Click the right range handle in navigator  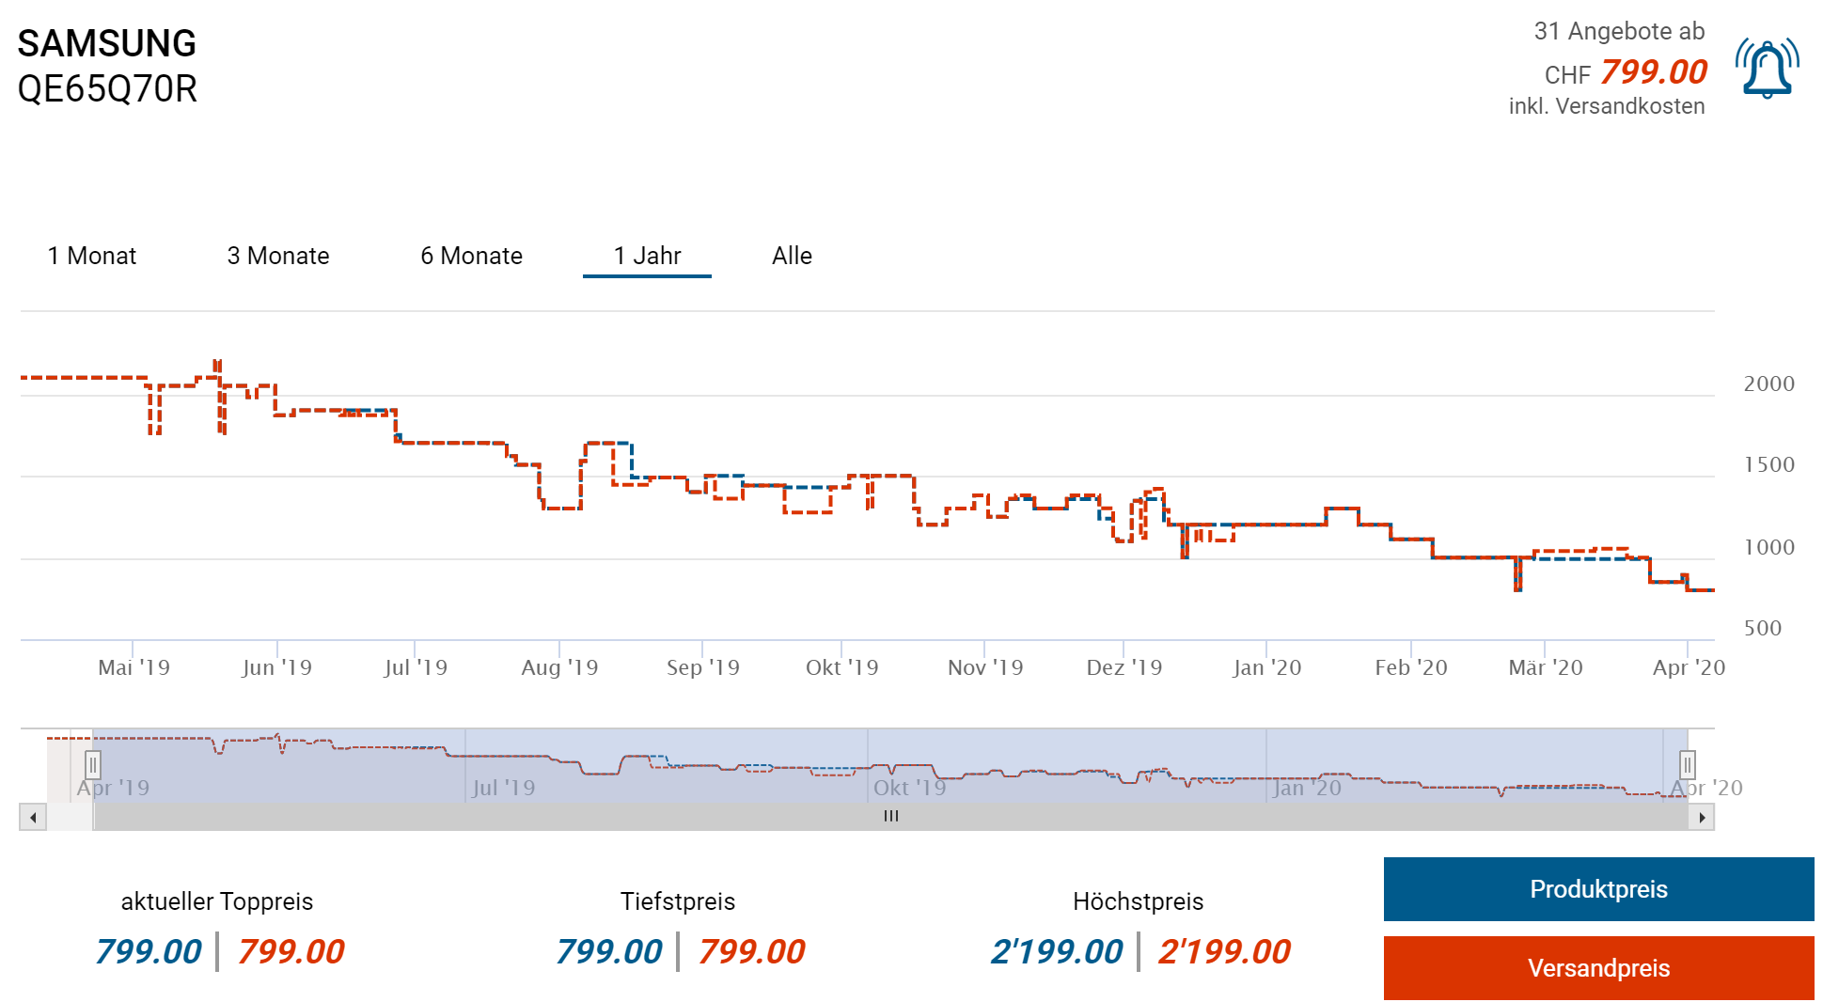(x=1688, y=765)
